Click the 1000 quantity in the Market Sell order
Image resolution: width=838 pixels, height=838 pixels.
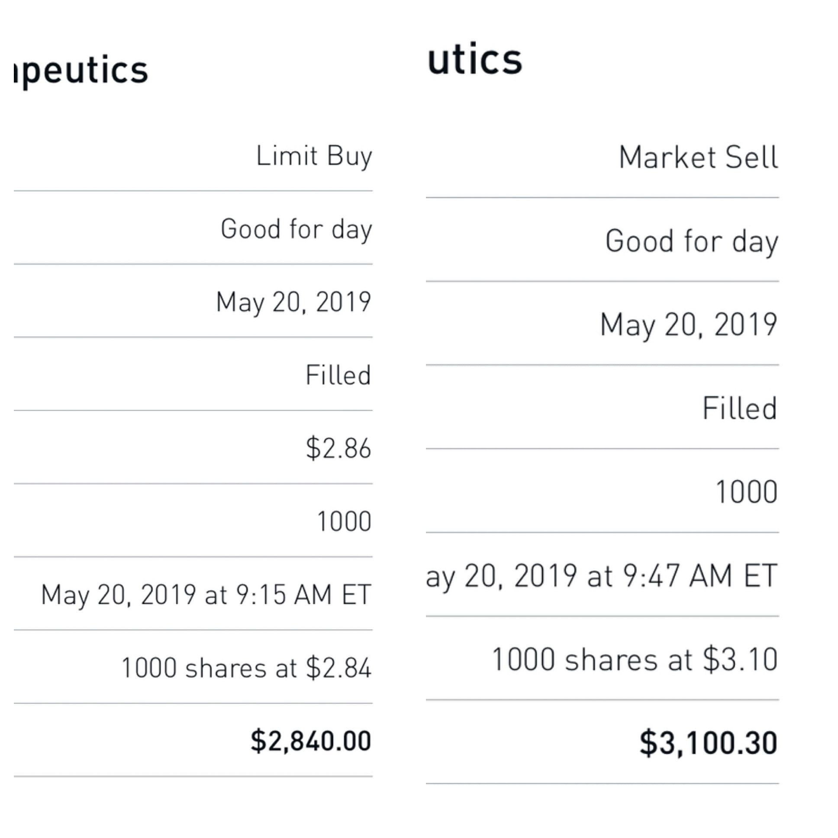click(747, 492)
